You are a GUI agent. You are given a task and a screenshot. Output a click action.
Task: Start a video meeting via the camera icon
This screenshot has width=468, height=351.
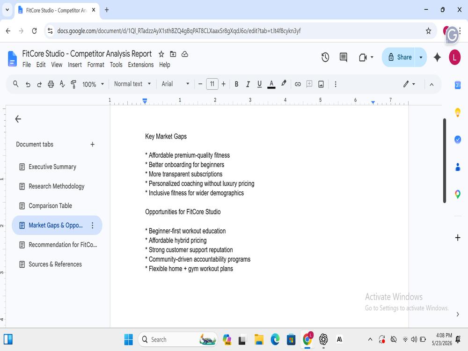point(363,57)
